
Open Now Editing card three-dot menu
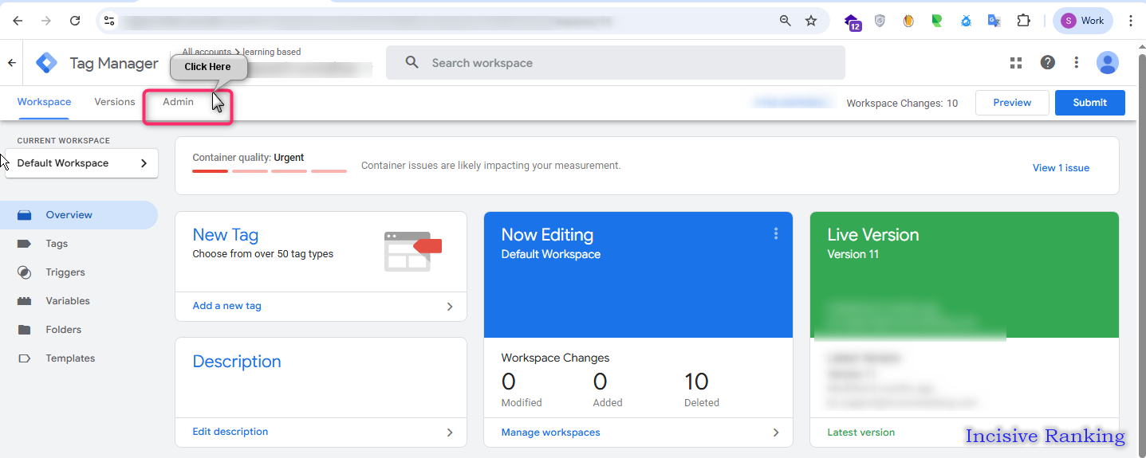(x=776, y=233)
